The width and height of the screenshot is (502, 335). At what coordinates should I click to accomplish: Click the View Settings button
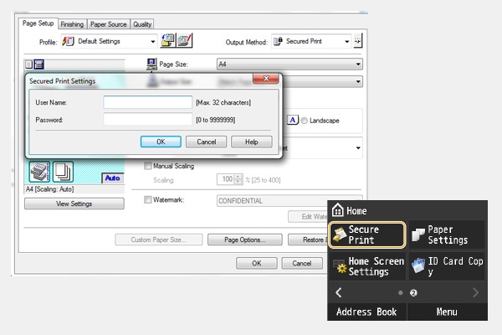tap(74, 204)
